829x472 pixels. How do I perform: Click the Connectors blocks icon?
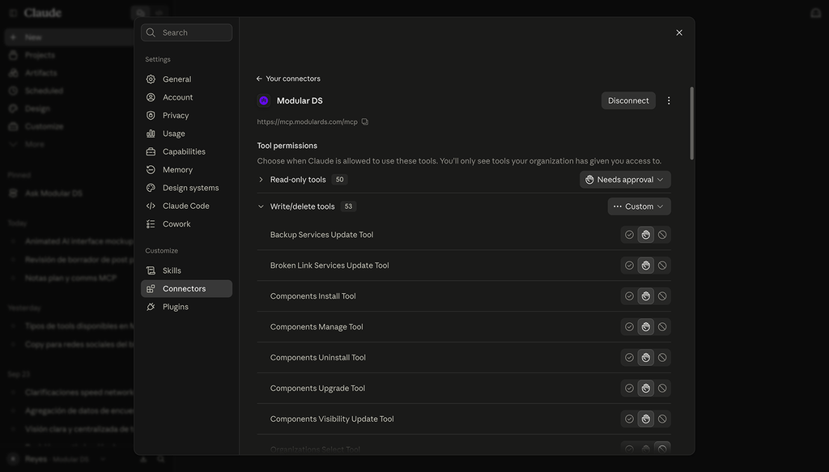pyautogui.click(x=151, y=288)
